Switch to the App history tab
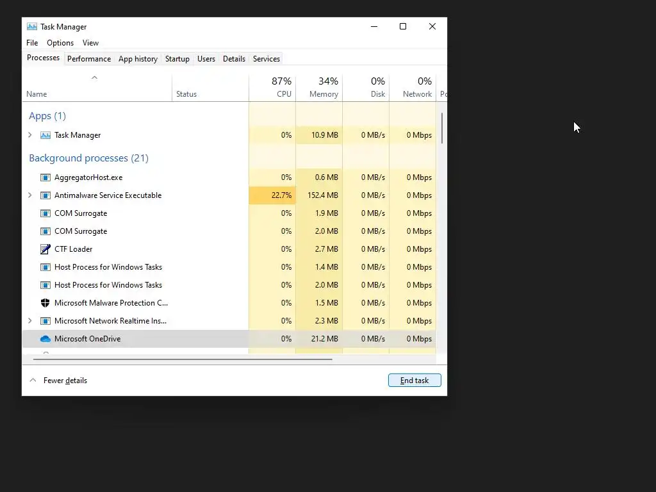Image resolution: width=656 pixels, height=492 pixels. point(138,58)
